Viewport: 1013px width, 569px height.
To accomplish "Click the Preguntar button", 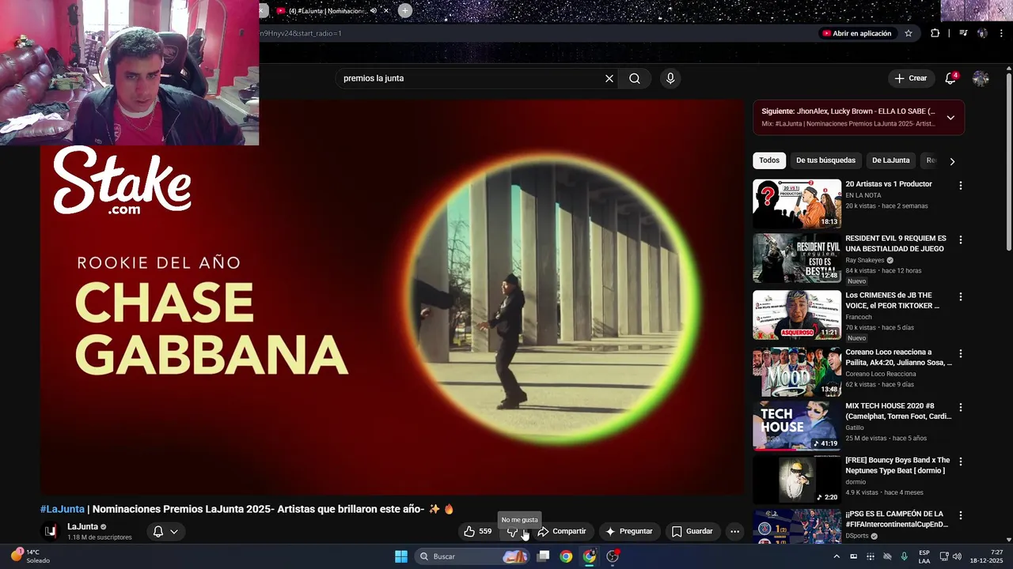I will tap(629, 531).
